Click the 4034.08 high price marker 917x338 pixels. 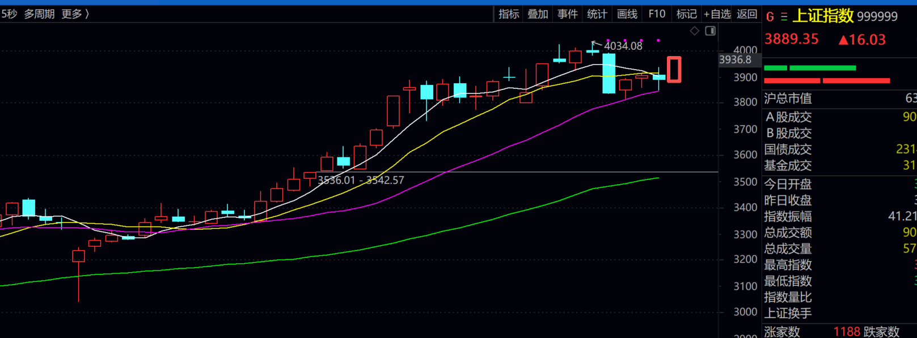click(623, 46)
